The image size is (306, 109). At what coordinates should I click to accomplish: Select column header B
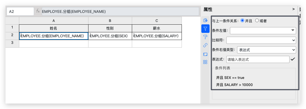click(110, 21)
